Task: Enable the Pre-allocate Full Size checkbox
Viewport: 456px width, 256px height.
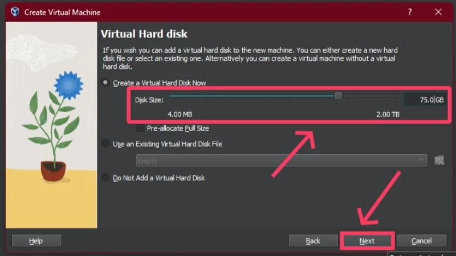Action: pos(140,128)
